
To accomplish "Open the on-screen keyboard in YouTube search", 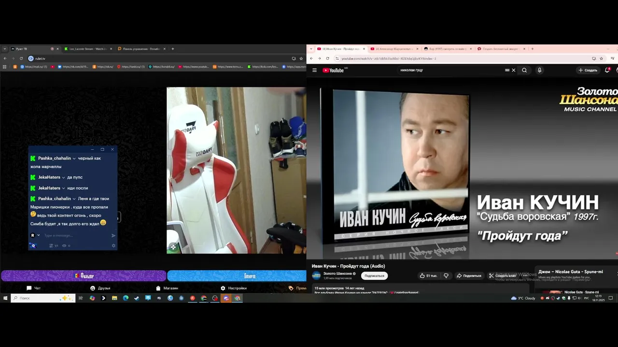I will pyautogui.click(x=507, y=70).
